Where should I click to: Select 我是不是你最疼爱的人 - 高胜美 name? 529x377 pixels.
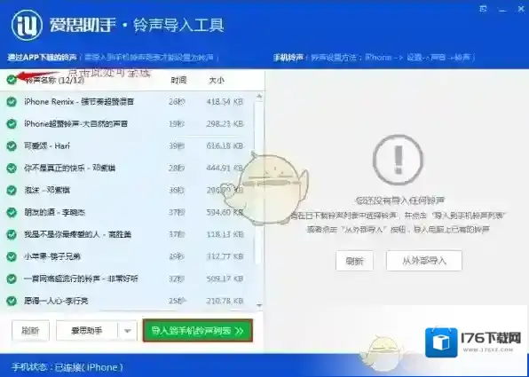click(77, 234)
